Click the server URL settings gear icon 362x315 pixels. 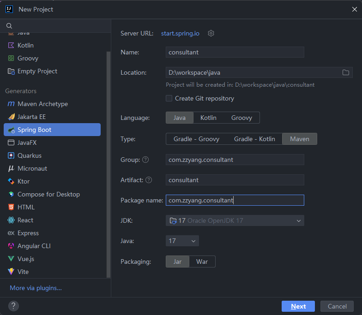211,33
